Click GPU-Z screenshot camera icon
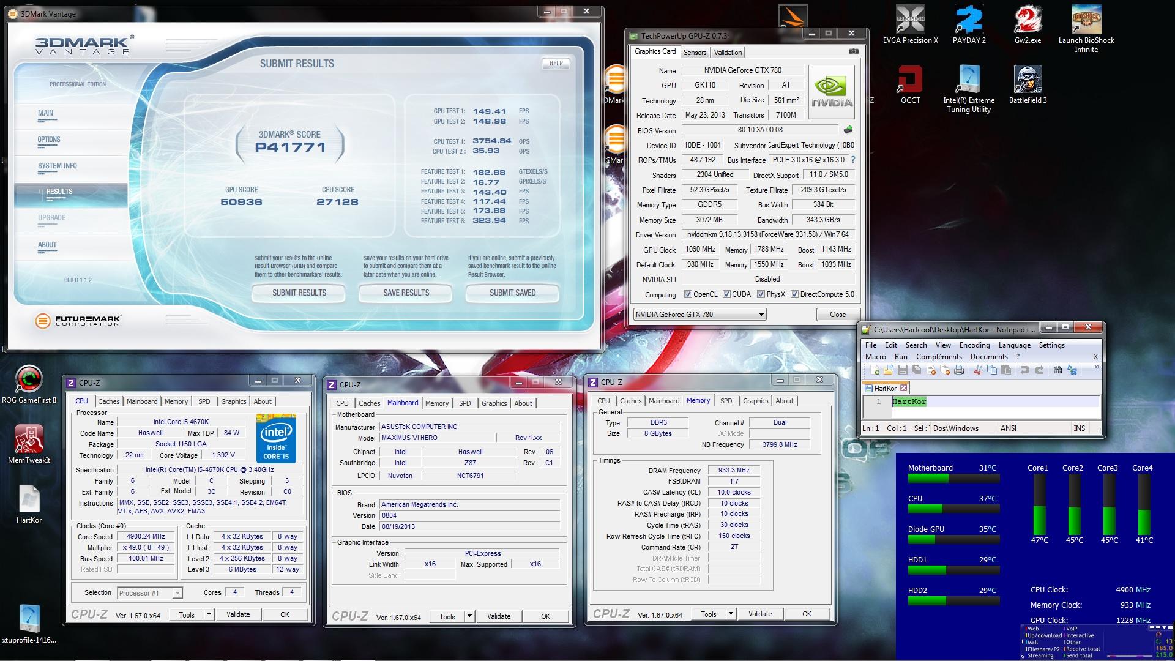 point(854,51)
